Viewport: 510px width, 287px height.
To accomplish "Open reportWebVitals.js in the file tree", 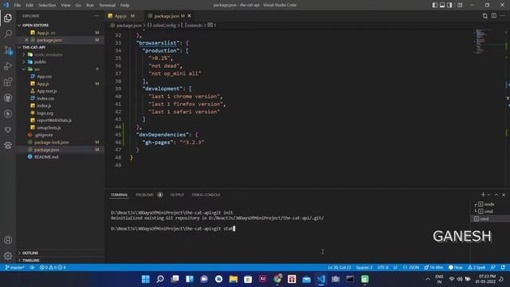I will (x=54, y=120).
